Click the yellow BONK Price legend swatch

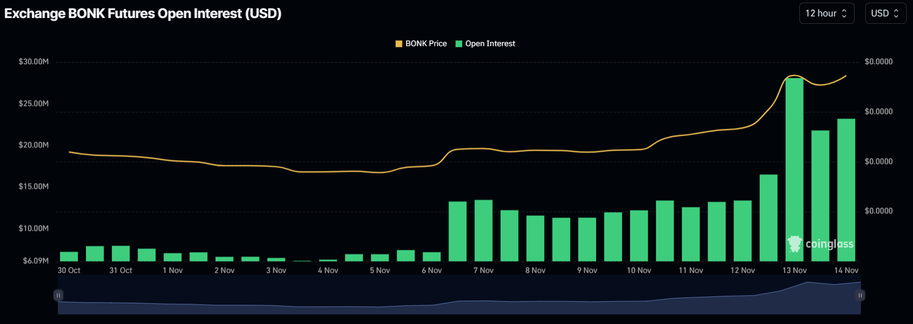[x=399, y=43]
